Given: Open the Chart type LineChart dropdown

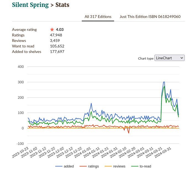Looking at the screenshot, I should coord(170,58).
